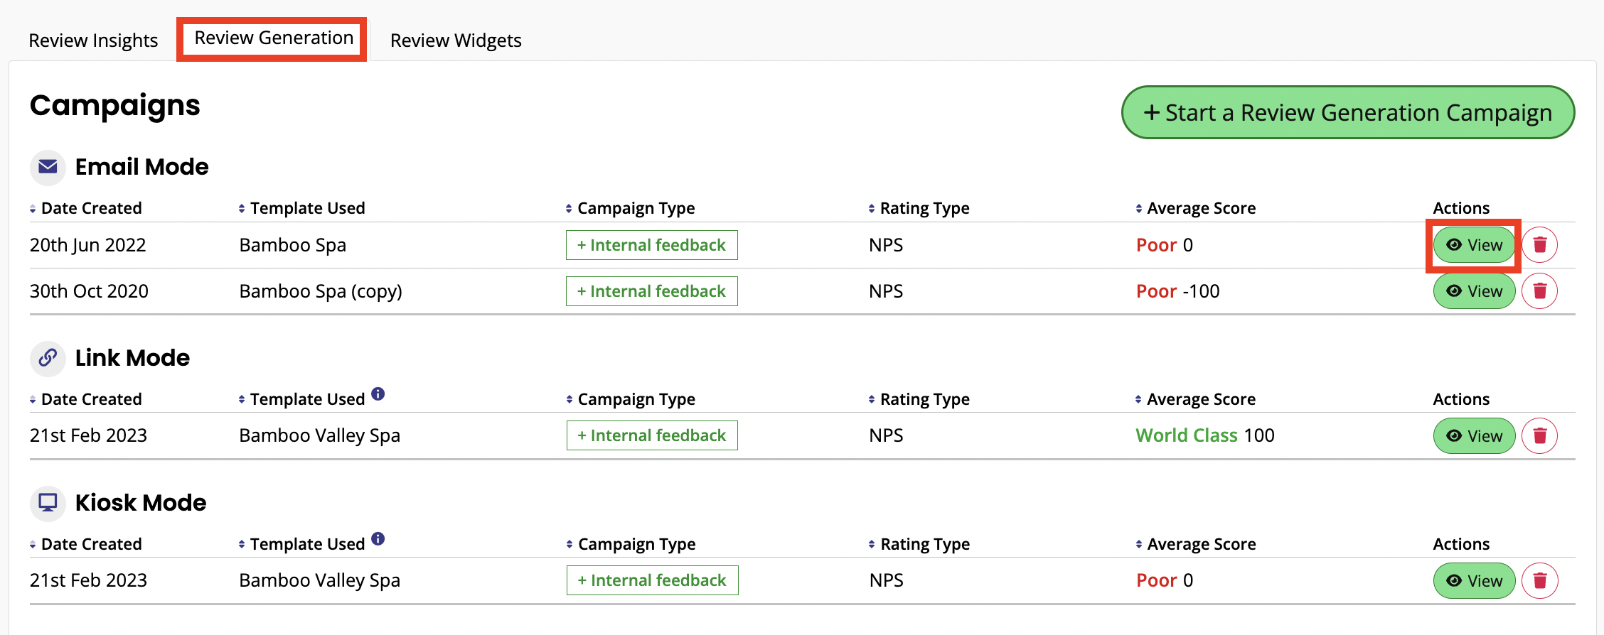The height and width of the screenshot is (635, 1604).
Task: Click info icon beside Link Mode Template Used
Action: [x=378, y=394]
